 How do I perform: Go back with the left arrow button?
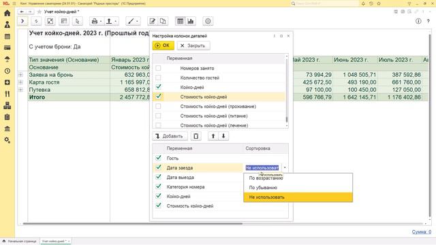click(x=22, y=12)
